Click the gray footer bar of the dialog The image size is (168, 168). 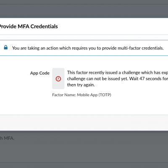click(84, 123)
